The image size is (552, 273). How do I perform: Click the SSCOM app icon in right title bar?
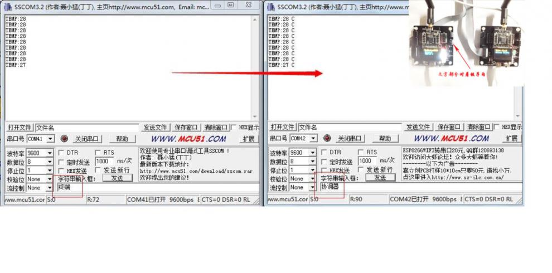tap(270, 6)
